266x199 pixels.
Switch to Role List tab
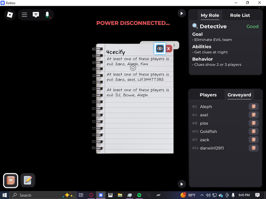pos(240,15)
